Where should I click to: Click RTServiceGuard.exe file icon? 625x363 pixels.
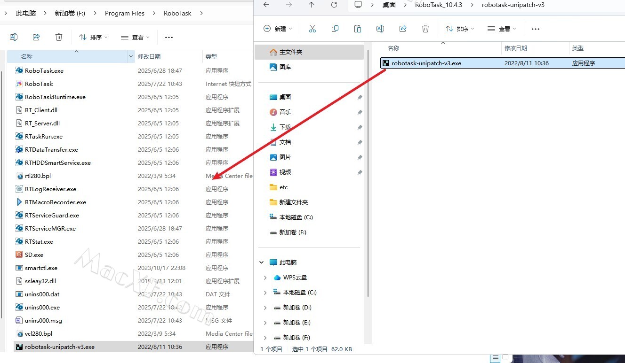coord(19,215)
